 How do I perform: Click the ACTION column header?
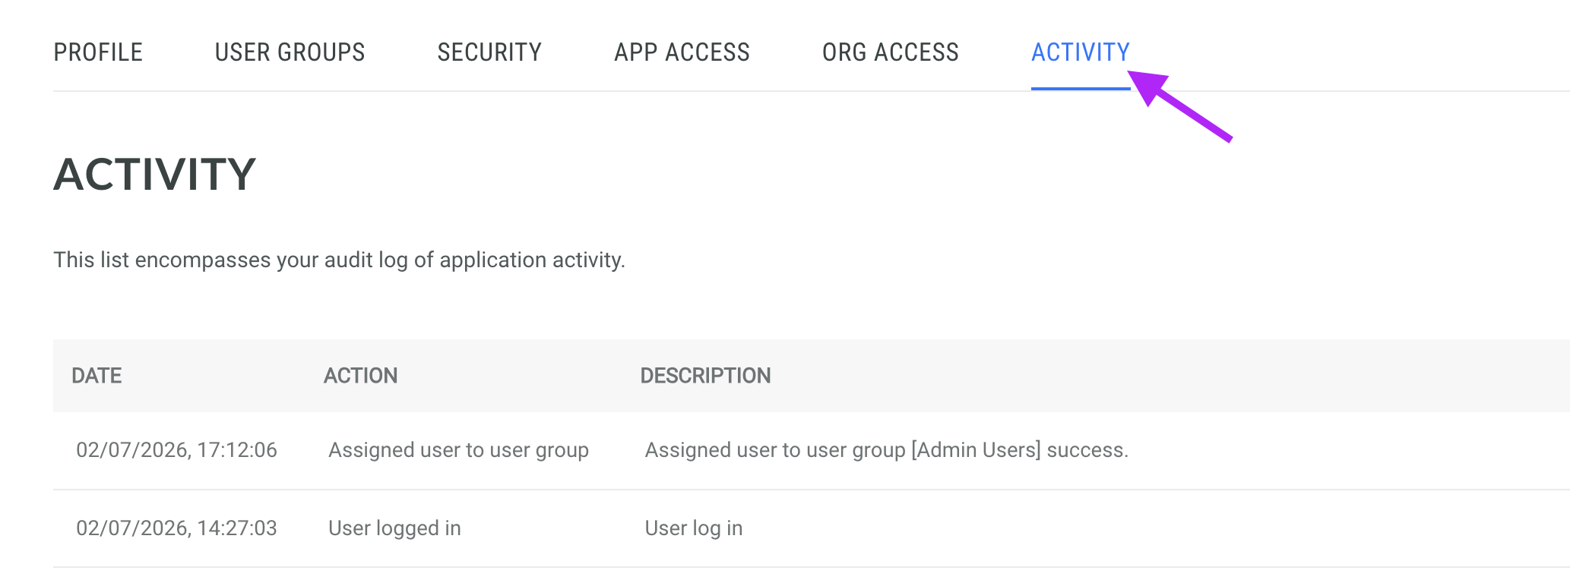tap(360, 376)
